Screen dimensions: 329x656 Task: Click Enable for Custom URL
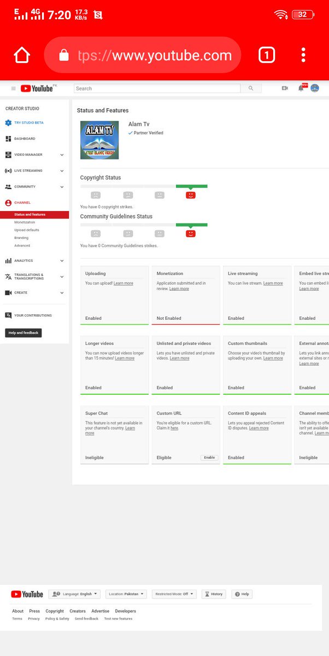[209, 458]
